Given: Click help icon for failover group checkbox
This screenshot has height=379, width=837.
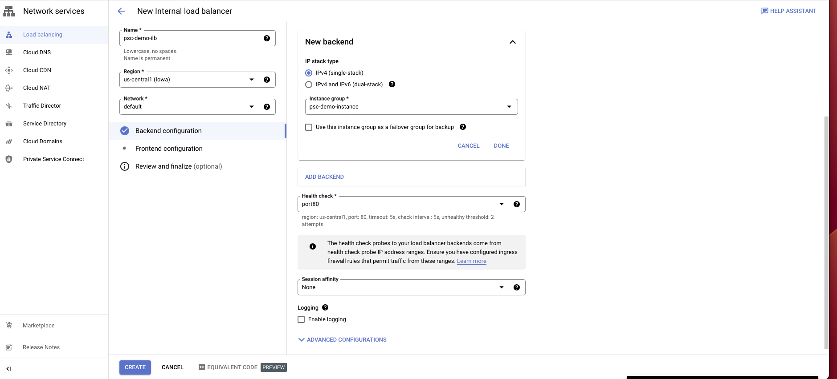Looking at the screenshot, I should (463, 127).
